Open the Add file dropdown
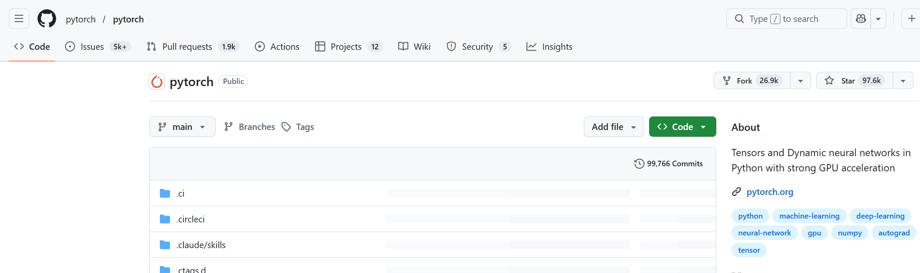920x273 pixels. pyautogui.click(x=614, y=127)
